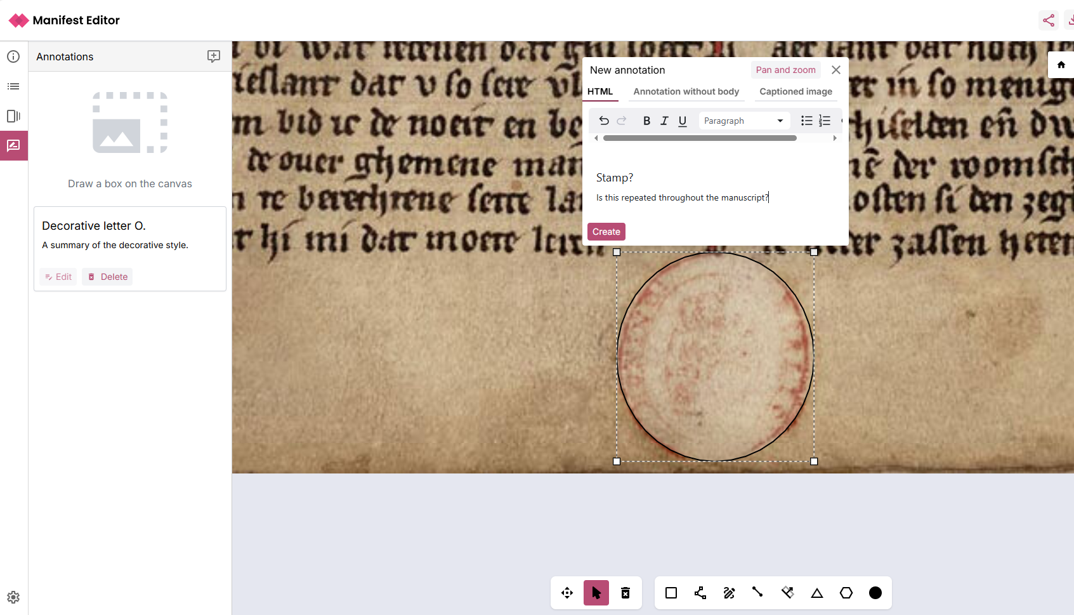Open the share options icon
Viewport: 1074px width, 615px height.
[x=1048, y=20]
